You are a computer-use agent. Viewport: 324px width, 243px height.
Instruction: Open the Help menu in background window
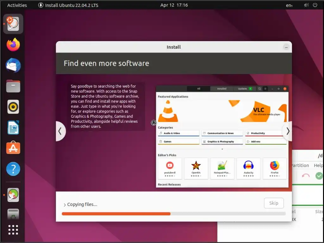click(x=318, y=165)
